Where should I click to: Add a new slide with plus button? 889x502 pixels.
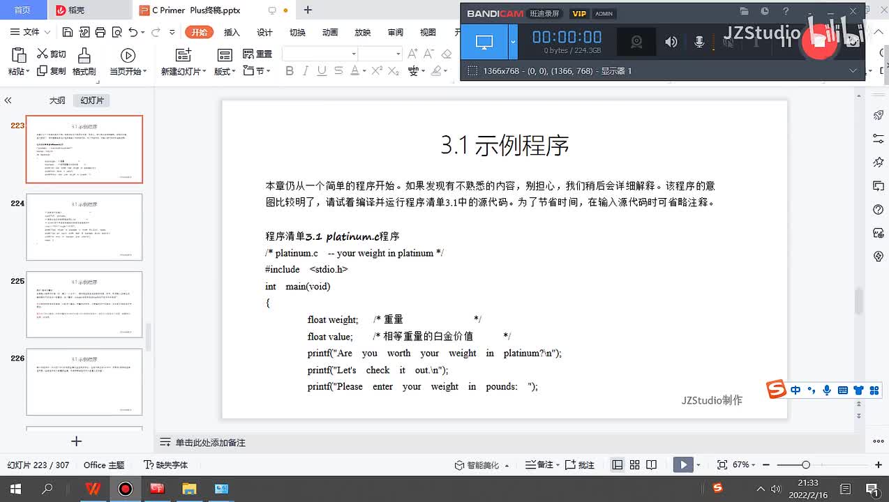pos(77,441)
